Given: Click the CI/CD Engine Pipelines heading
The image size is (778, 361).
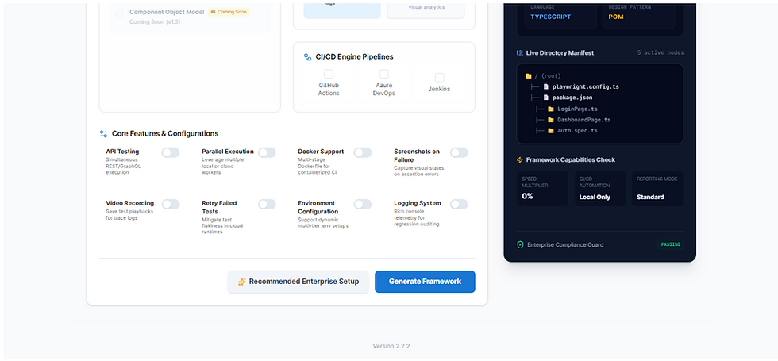Looking at the screenshot, I should pyautogui.click(x=354, y=57).
